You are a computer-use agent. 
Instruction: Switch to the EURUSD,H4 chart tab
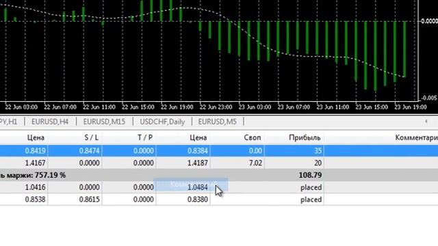coord(50,122)
